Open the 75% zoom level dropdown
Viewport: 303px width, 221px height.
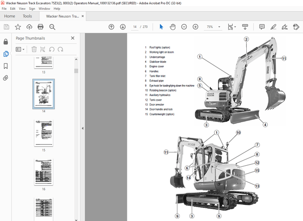(x=213, y=27)
